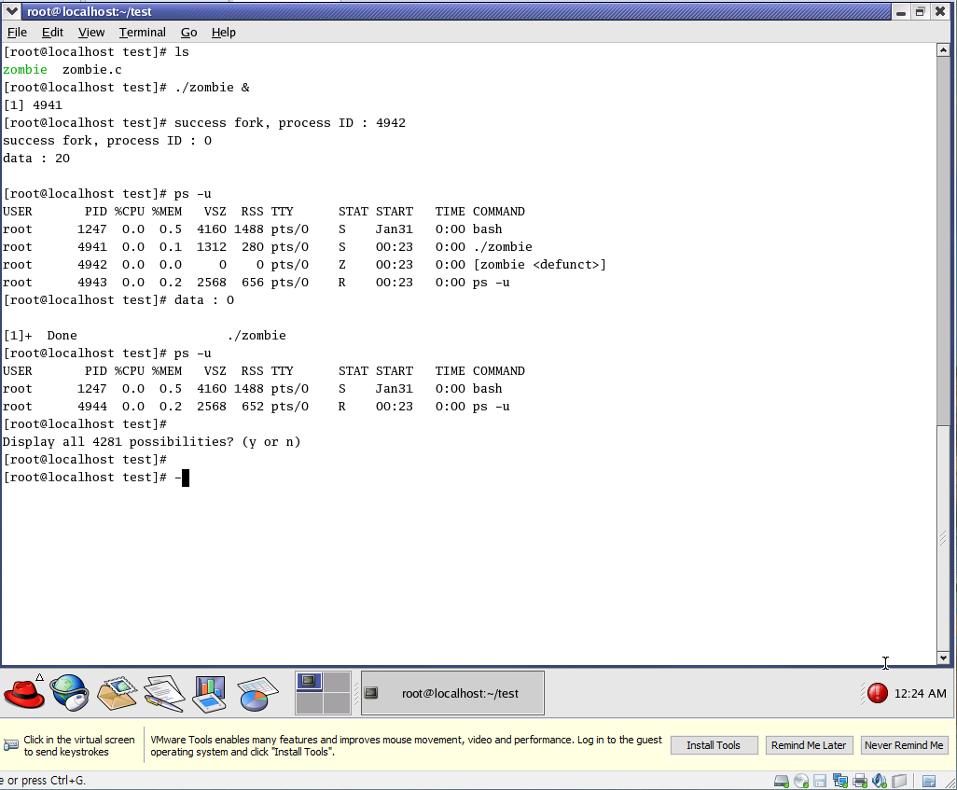Open the presentation app chart icon

pos(209,693)
